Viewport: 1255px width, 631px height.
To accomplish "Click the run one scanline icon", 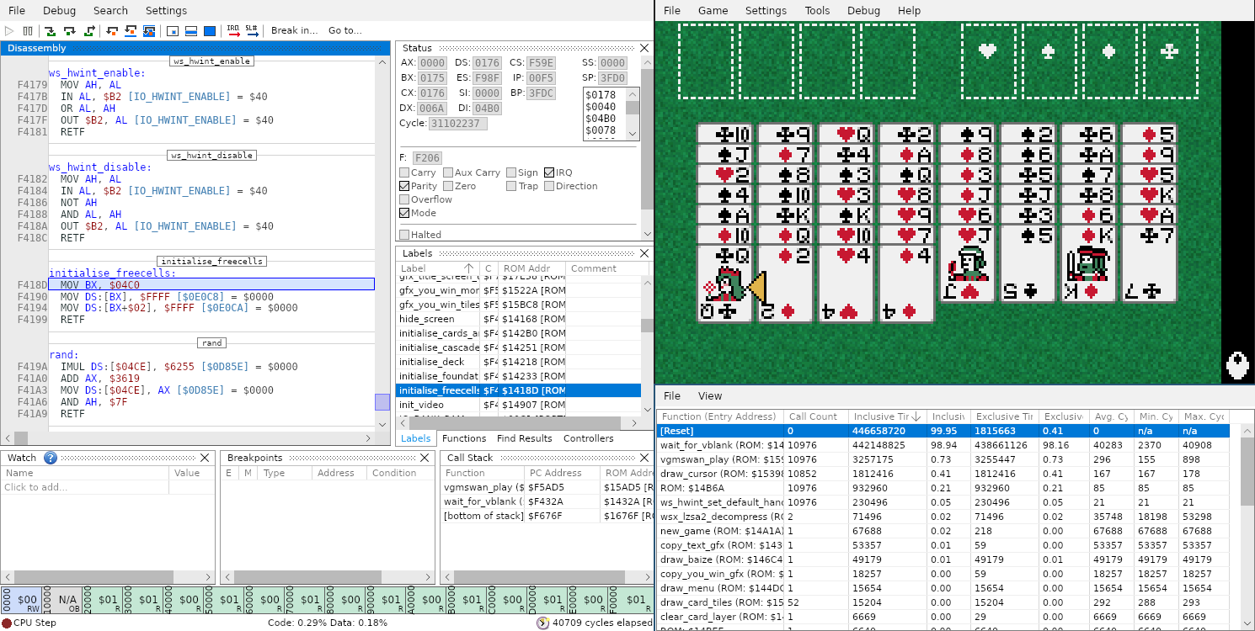I will 190,31.
